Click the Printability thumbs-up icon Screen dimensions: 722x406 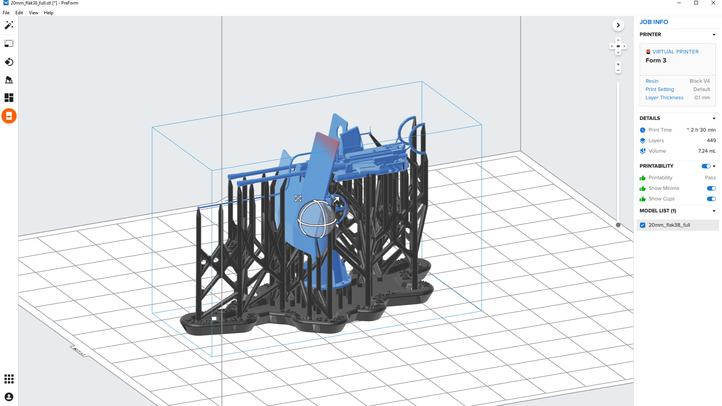tap(643, 178)
